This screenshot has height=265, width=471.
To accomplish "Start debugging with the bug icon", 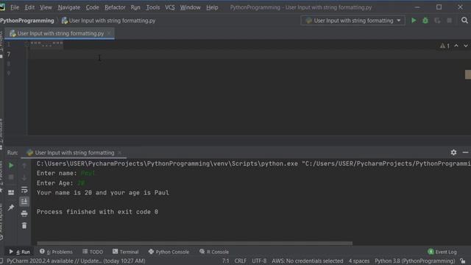I will tap(425, 21).
